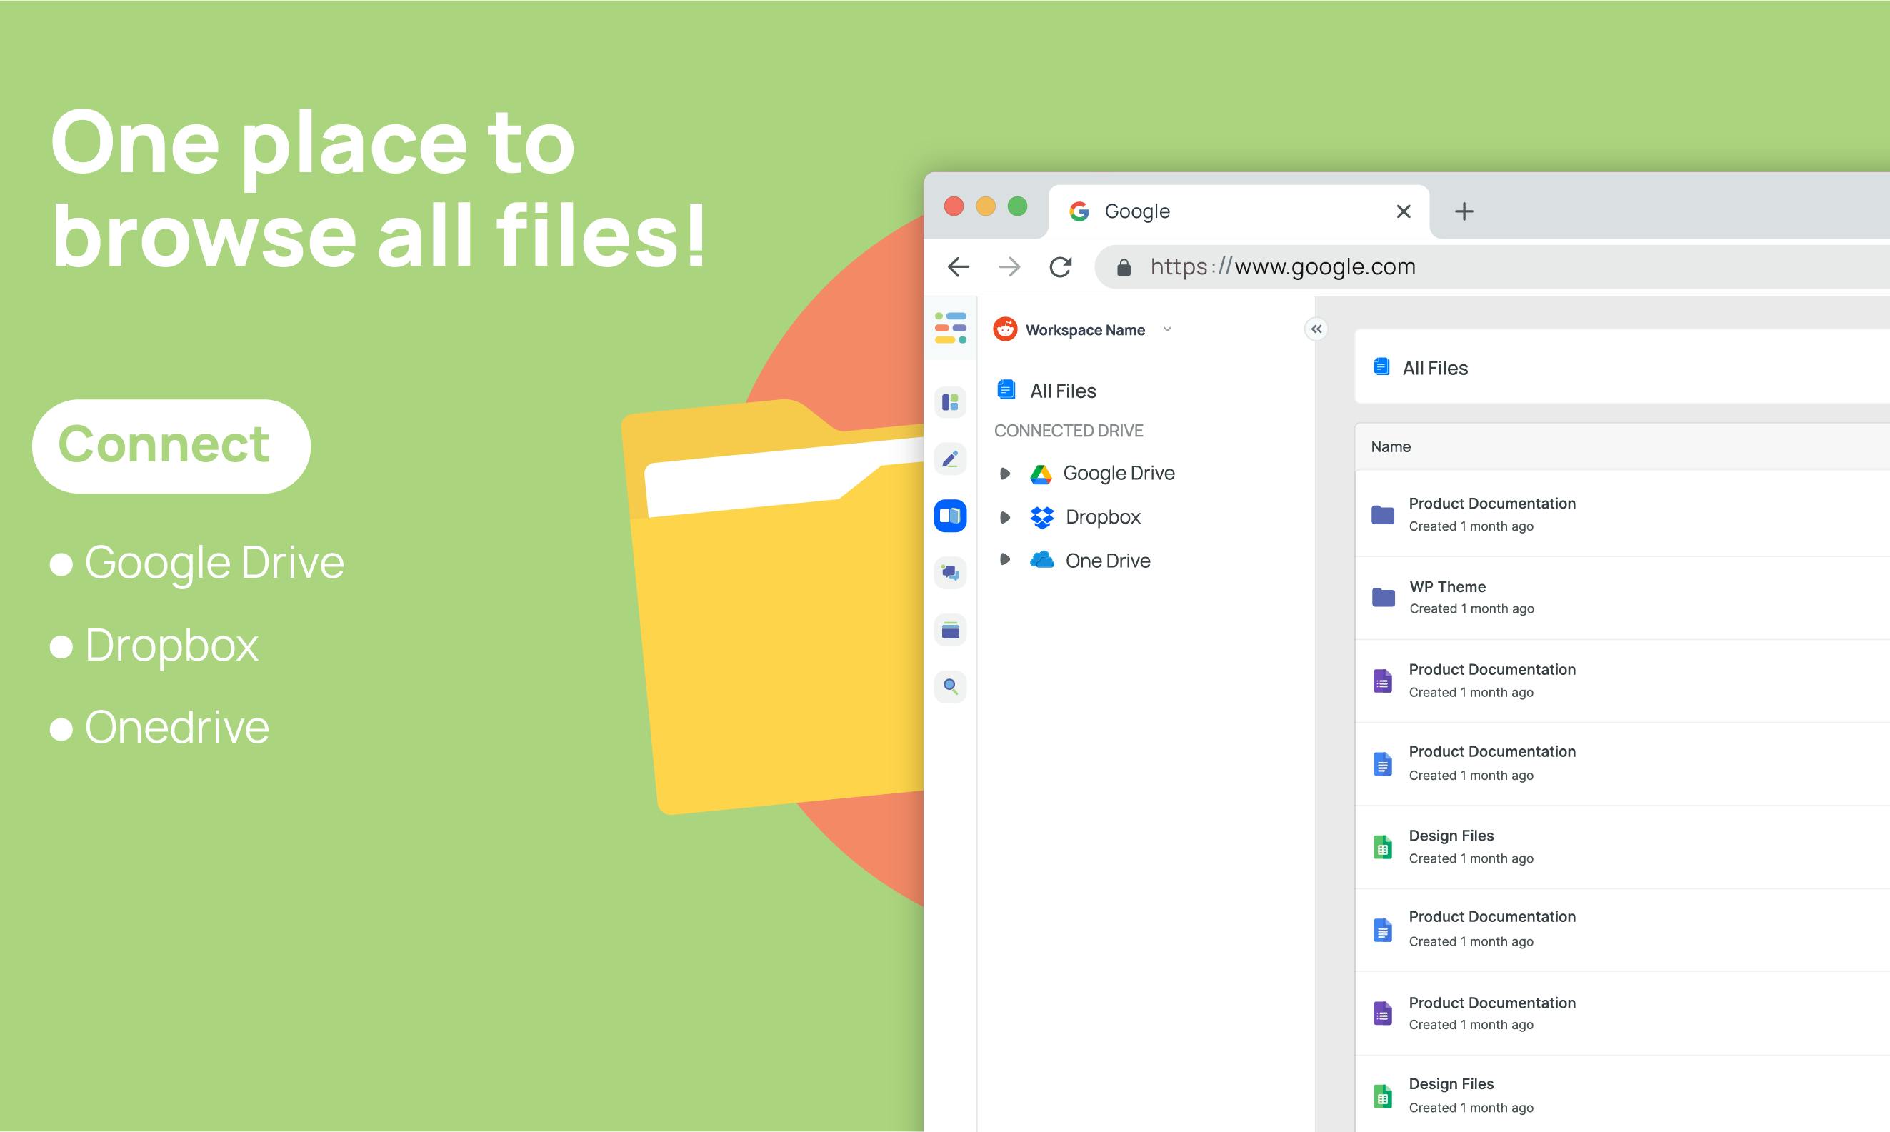Screen dimensions: 1890x1132
Task: Open the highlighted blue files icon in the left rail
Action: 950,516
